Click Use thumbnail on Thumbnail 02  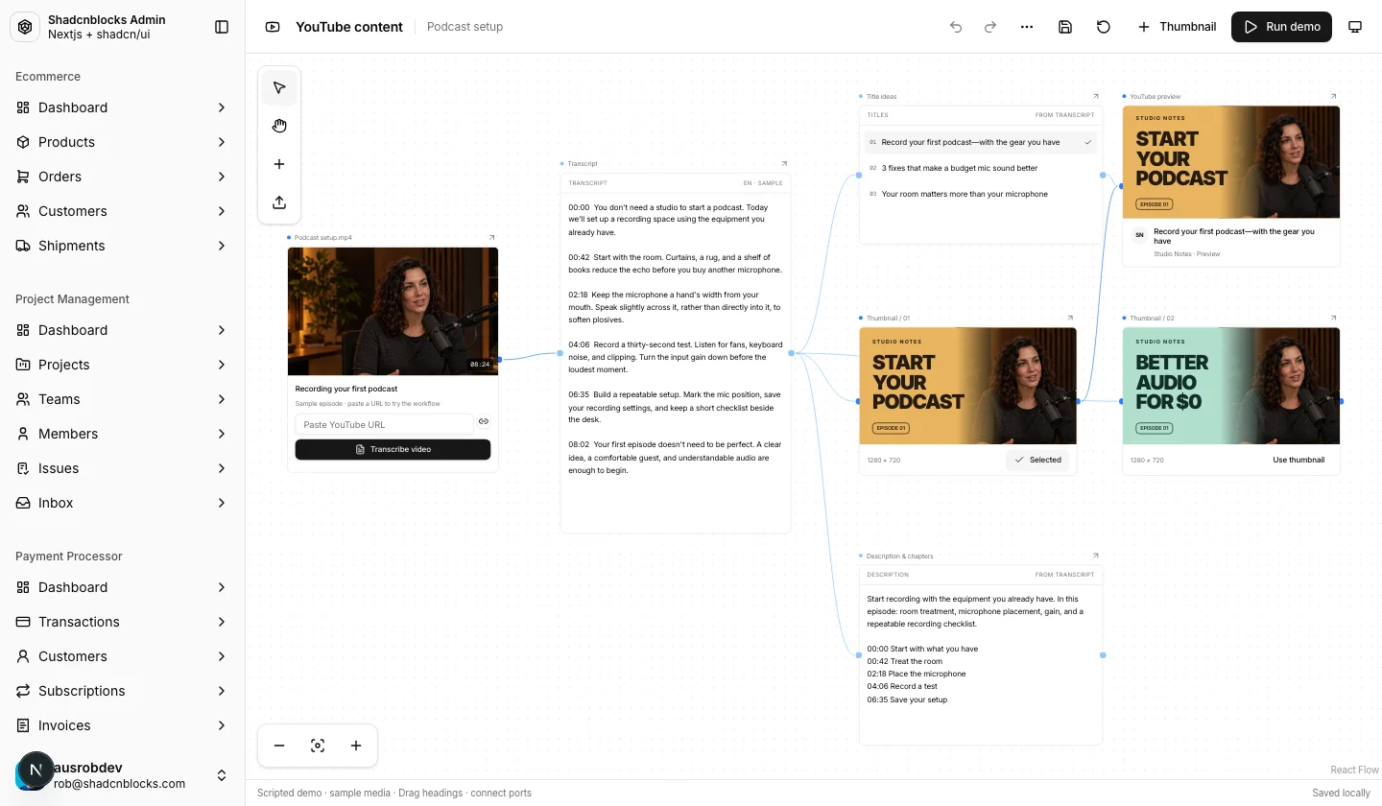(x=1299, y=461)
